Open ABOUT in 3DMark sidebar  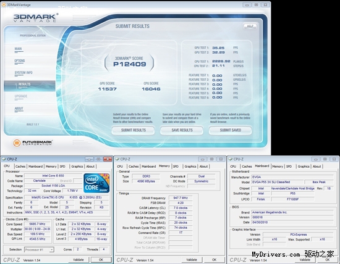(x=19, y=109)
